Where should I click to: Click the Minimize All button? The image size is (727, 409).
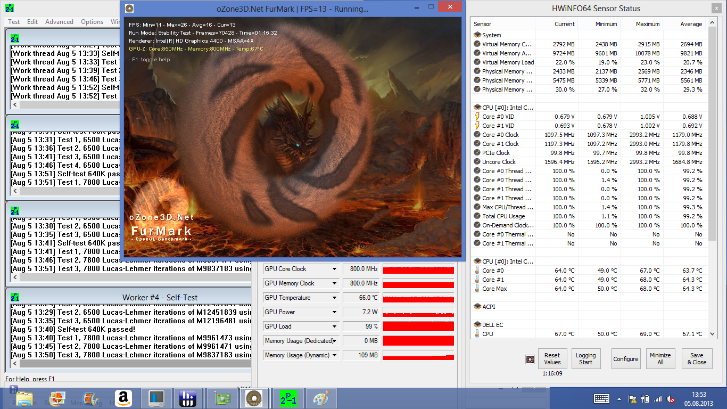[x=660, y=358]
